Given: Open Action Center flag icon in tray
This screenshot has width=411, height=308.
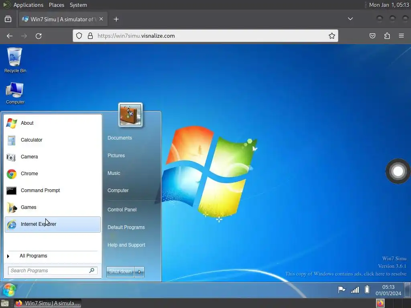Looking at the screenshot, I should click(x=342, y=290).
